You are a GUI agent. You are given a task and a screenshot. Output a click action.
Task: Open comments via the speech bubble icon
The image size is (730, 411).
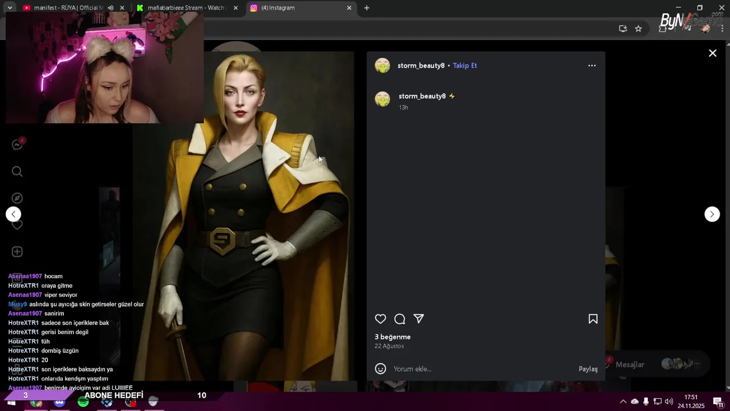coord(400,319)
